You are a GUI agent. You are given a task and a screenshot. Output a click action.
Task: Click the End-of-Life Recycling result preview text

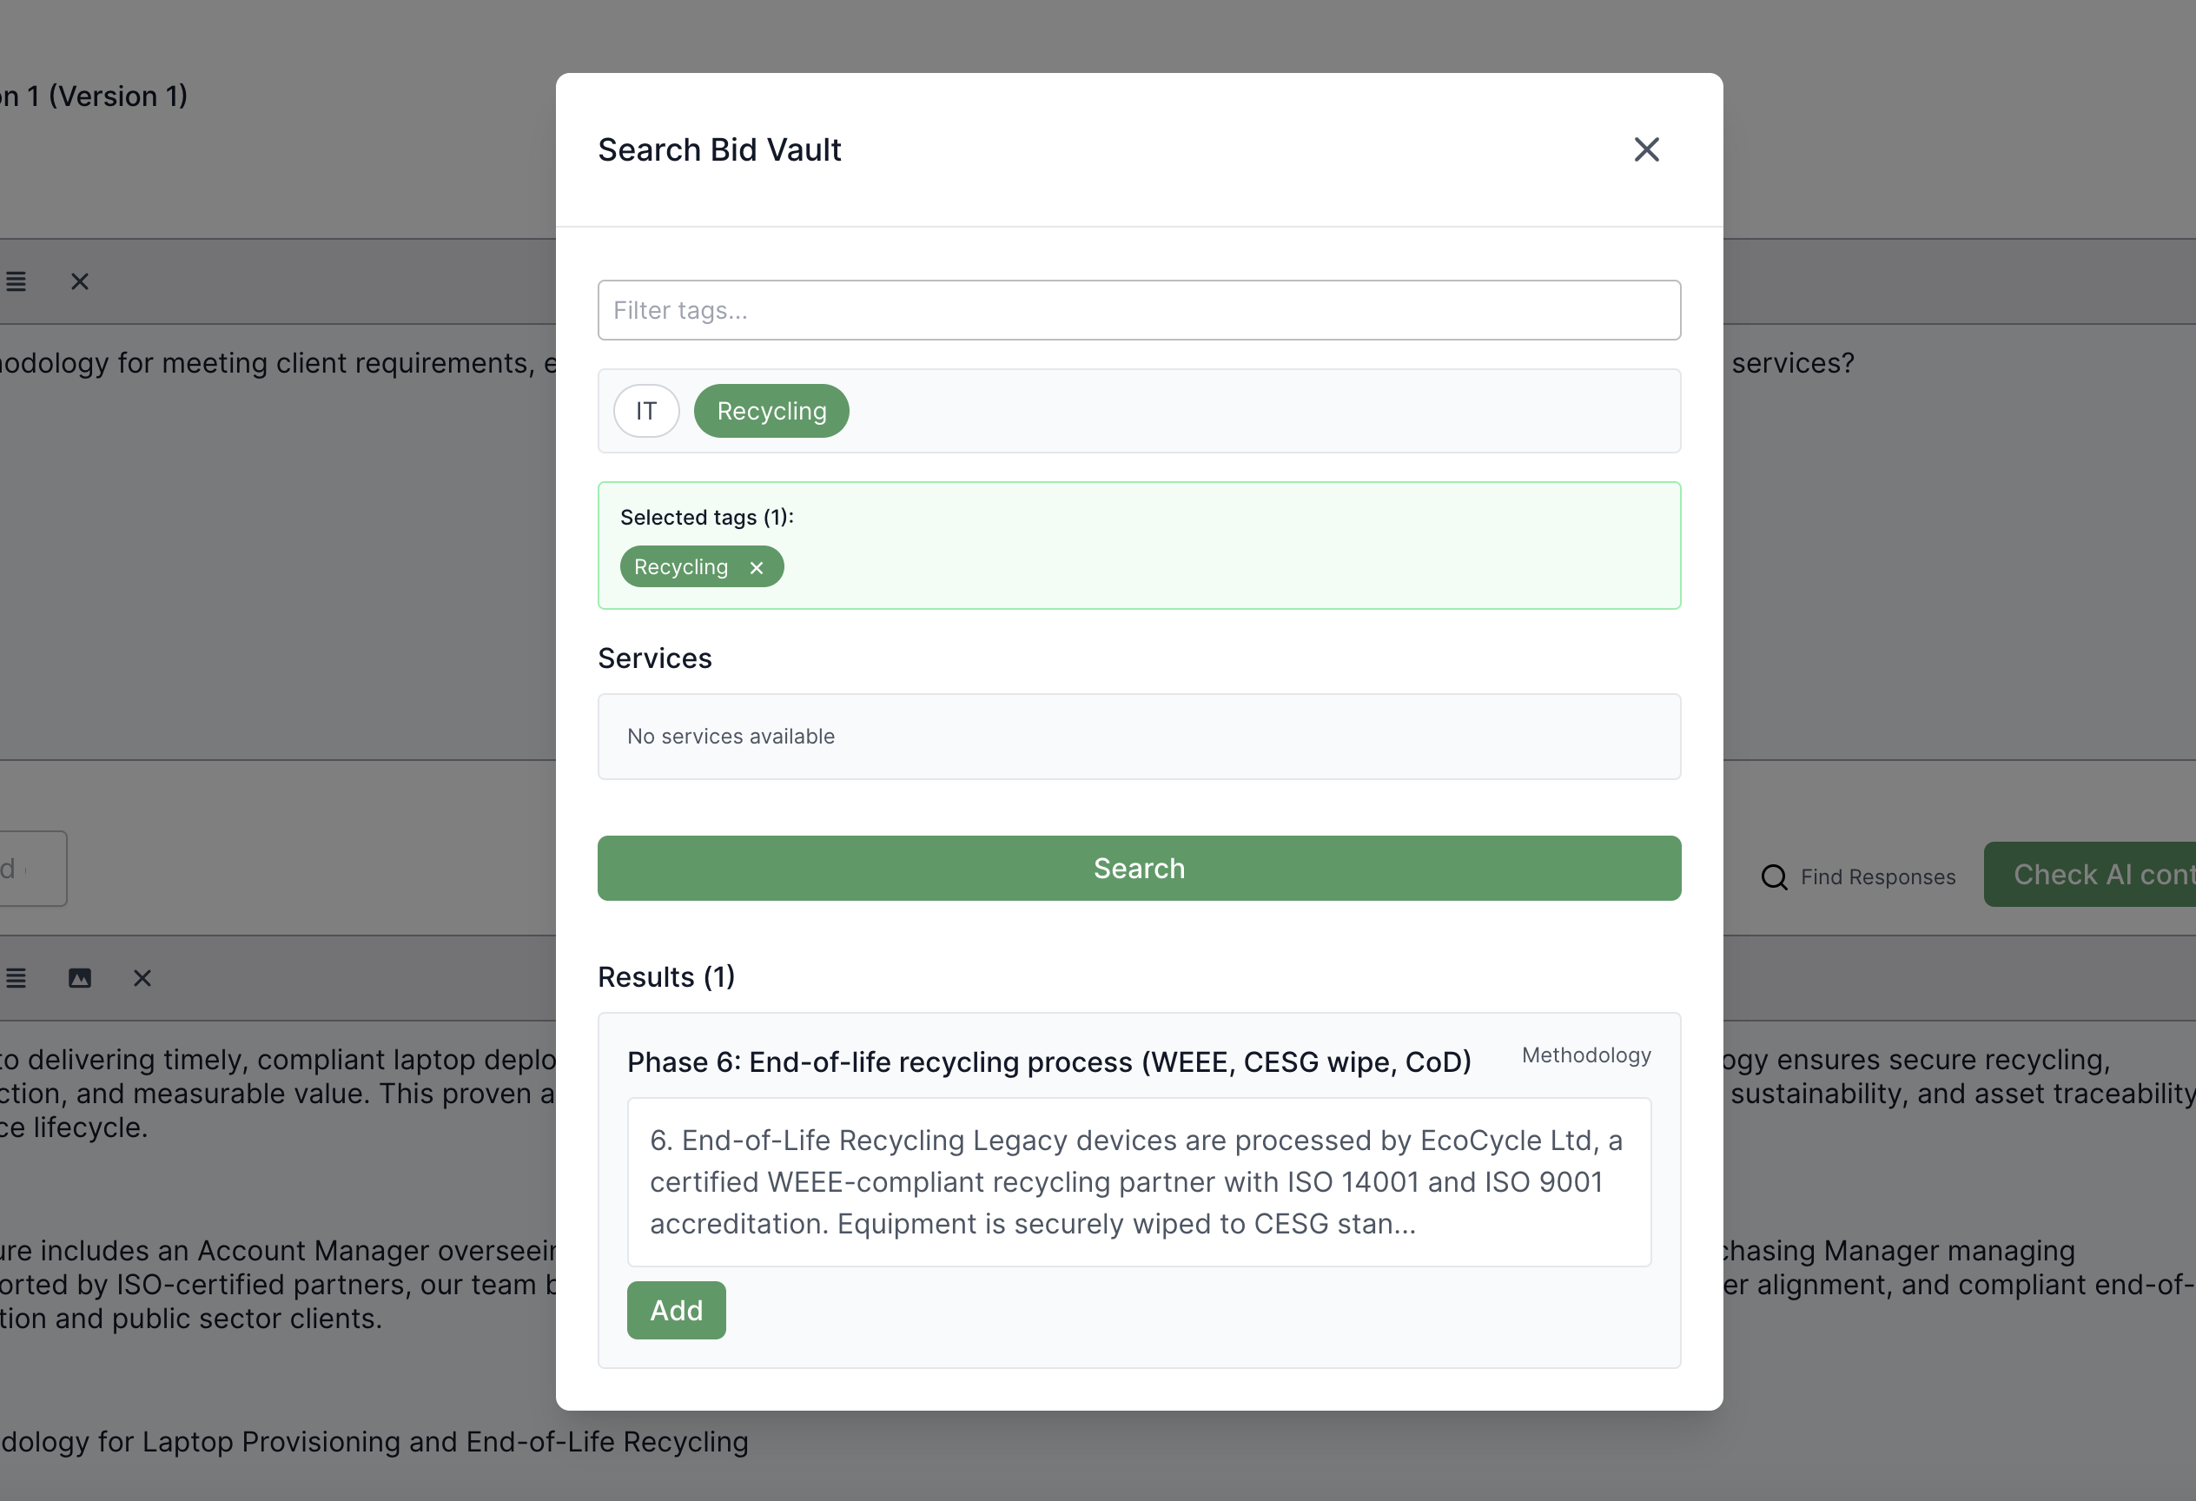pyautogui.click(x=1139, y=1181)
